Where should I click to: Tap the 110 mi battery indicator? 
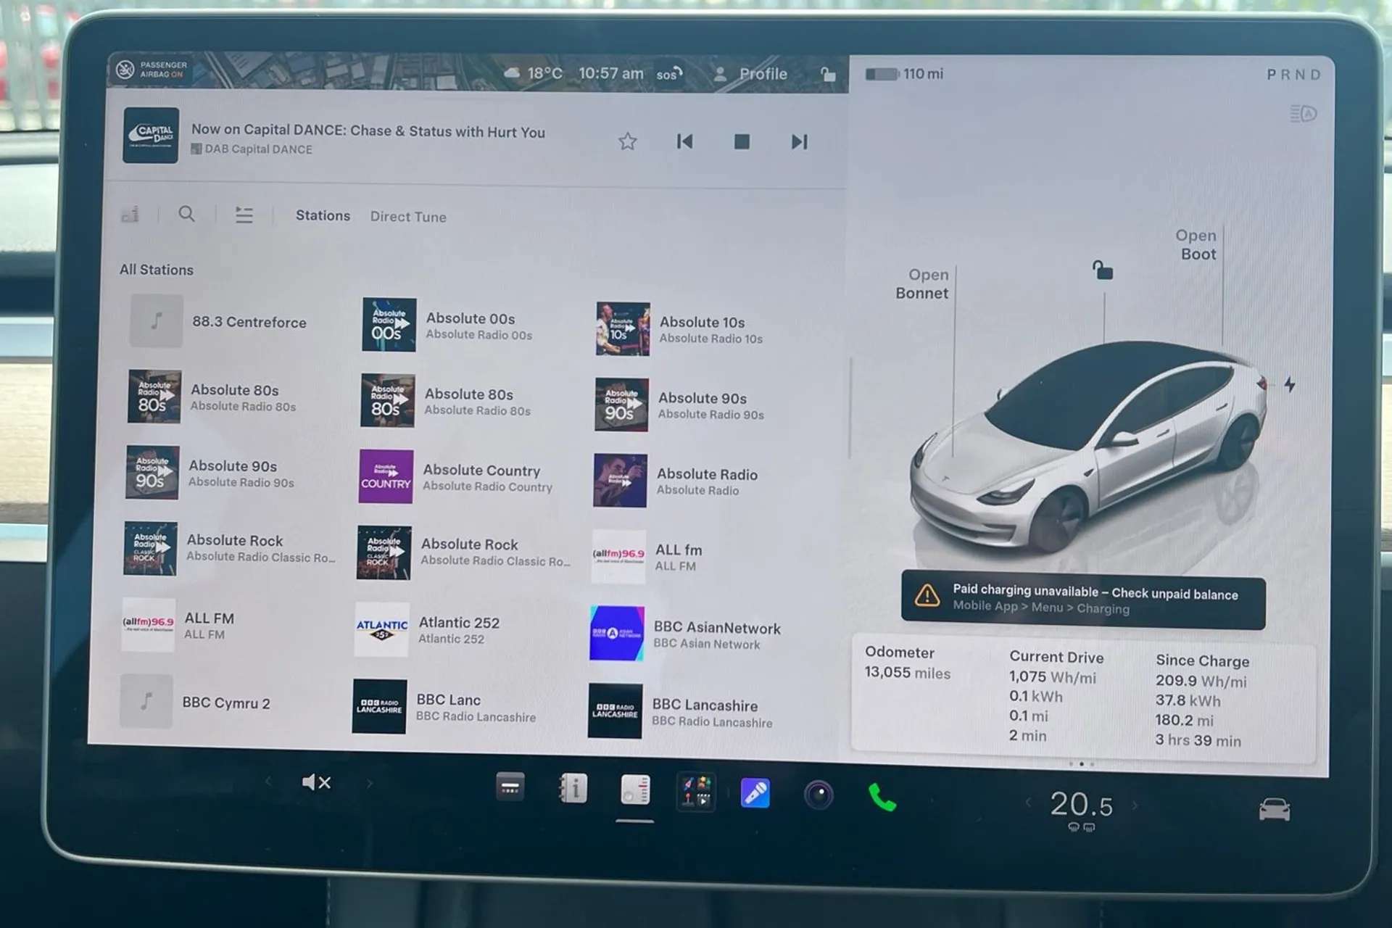pos(905,73)
